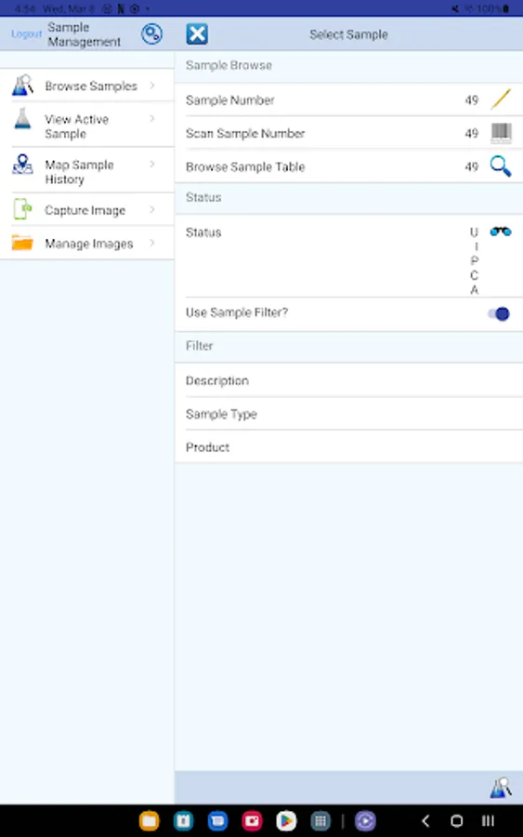Click the Capture Image phone icon
523x837 pixels.
click(x=22, y=209)
